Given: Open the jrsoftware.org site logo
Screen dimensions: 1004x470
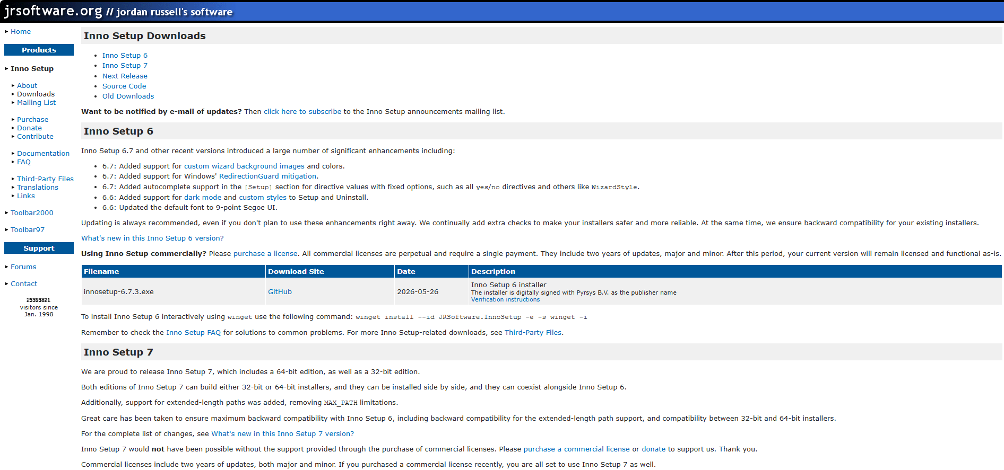Looking at the screenshot, I should [x=118, y=11].
